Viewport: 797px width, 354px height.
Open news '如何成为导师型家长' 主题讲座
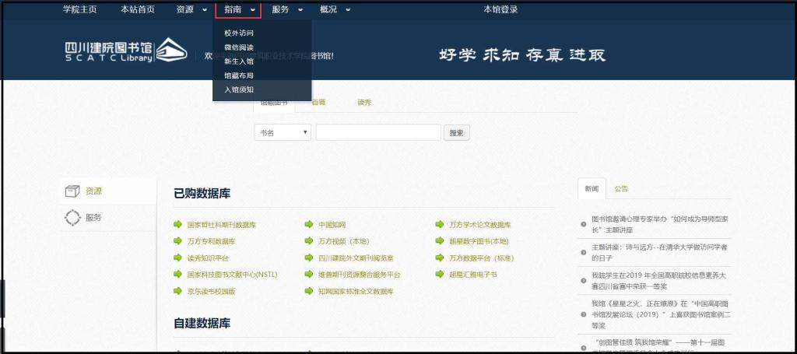(x=660, y=225)
